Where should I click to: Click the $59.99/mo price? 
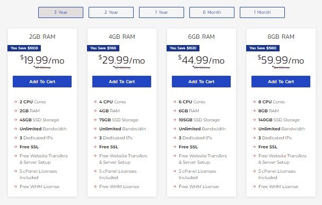point(281,60)
